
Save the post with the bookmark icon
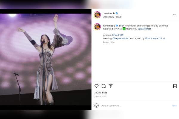[175, 86]
